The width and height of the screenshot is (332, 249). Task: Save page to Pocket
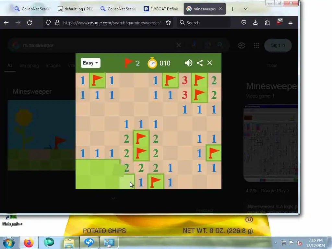point(244,22)
